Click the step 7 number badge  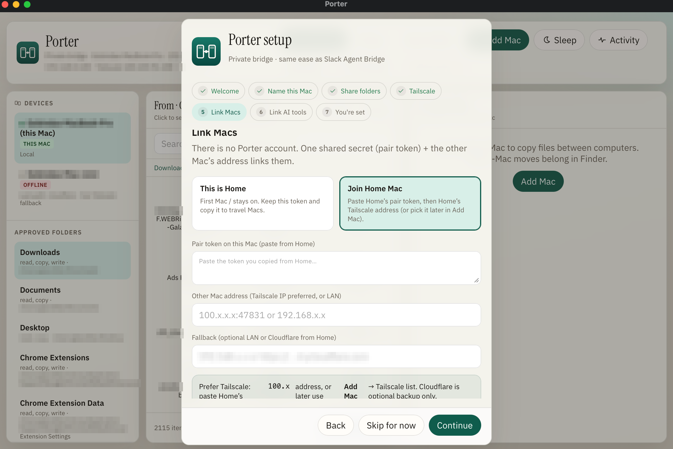(x=327, y=112)
